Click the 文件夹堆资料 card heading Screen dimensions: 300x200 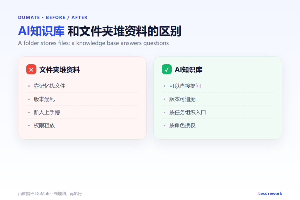59,70
